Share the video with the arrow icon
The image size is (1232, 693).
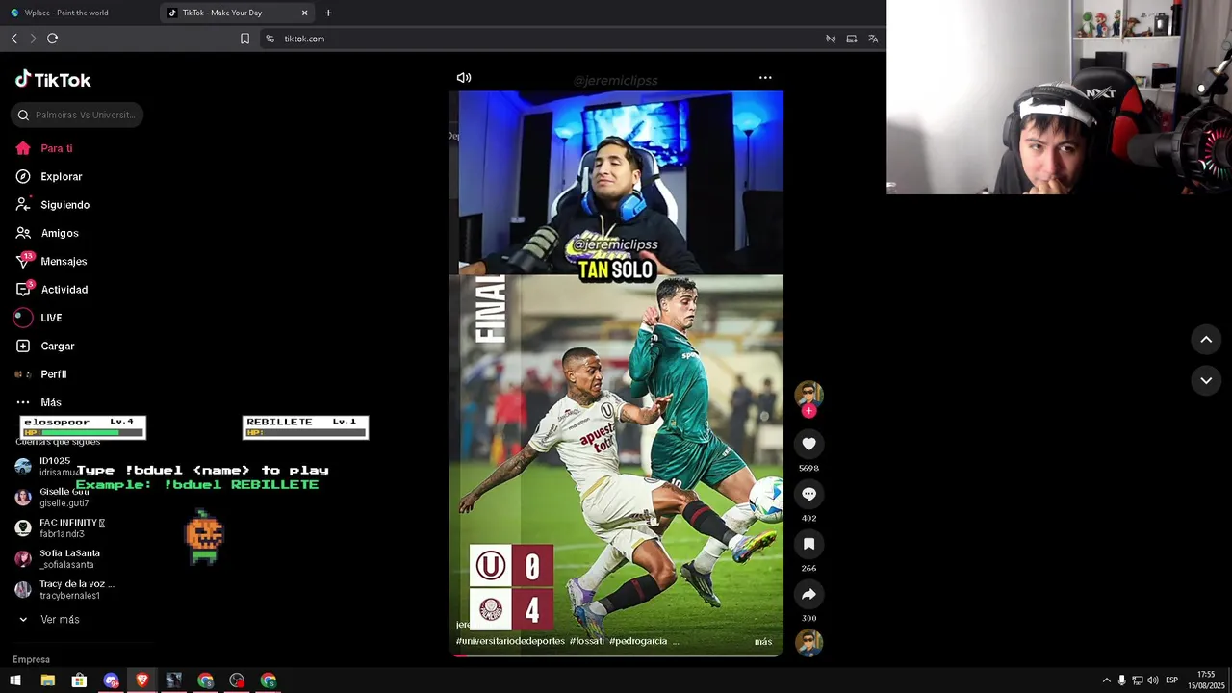808,594
